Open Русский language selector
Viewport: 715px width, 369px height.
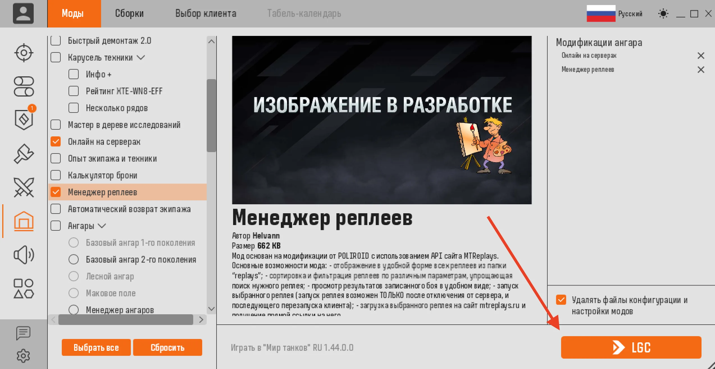coord(630,14)
